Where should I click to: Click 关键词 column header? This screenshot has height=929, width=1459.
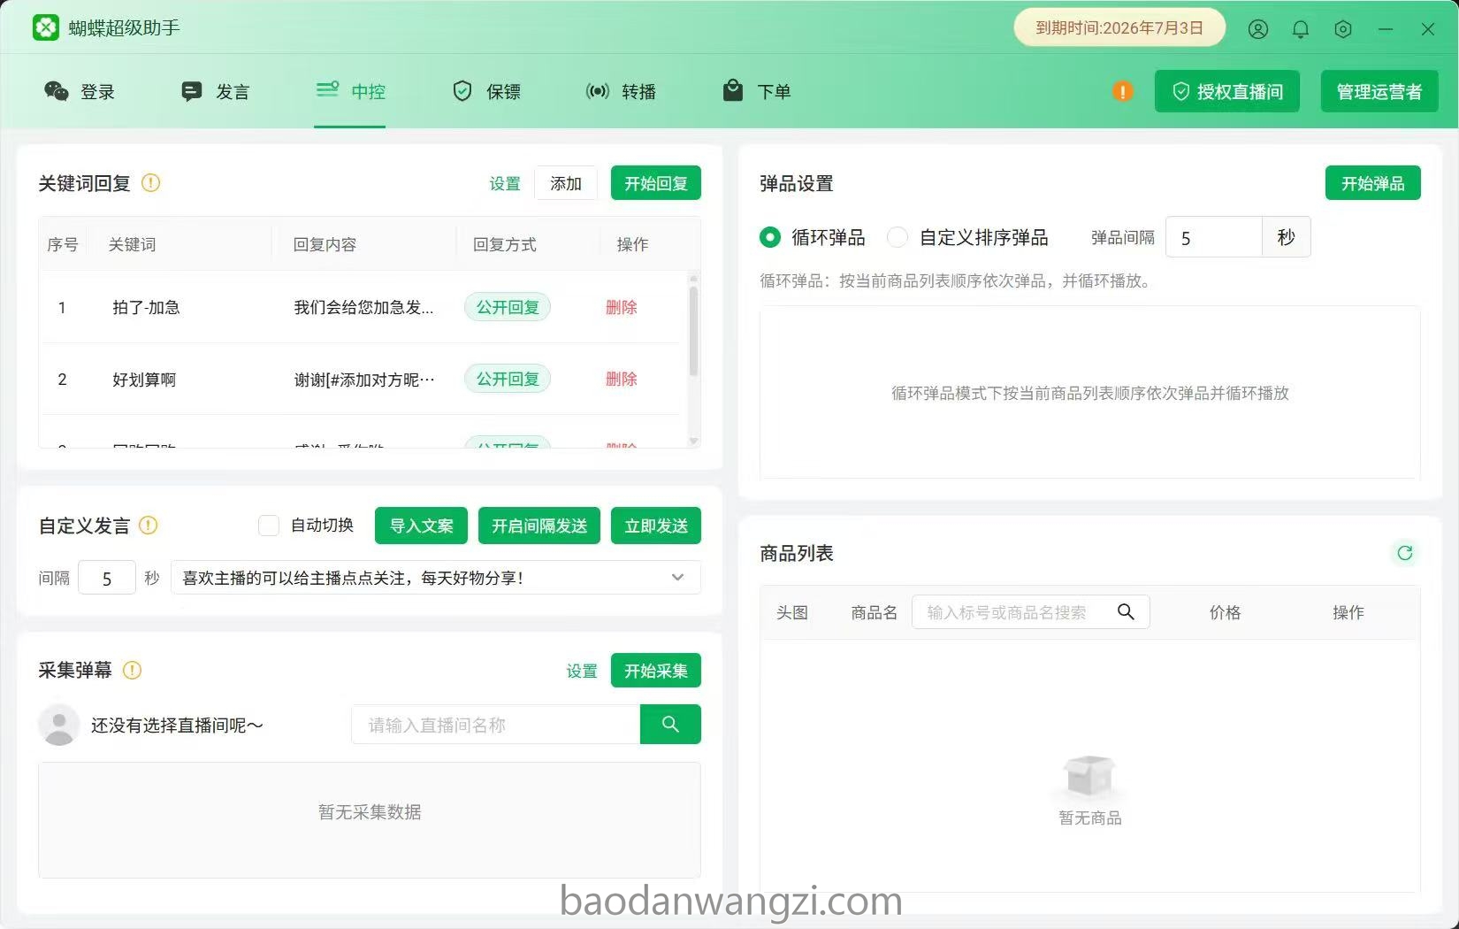(132, 244)
